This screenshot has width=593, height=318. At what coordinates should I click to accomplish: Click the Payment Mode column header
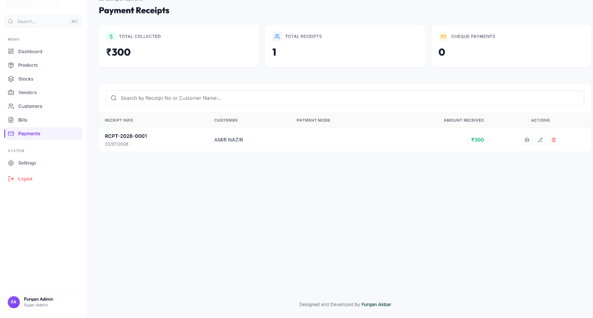[x=313, y=120]
